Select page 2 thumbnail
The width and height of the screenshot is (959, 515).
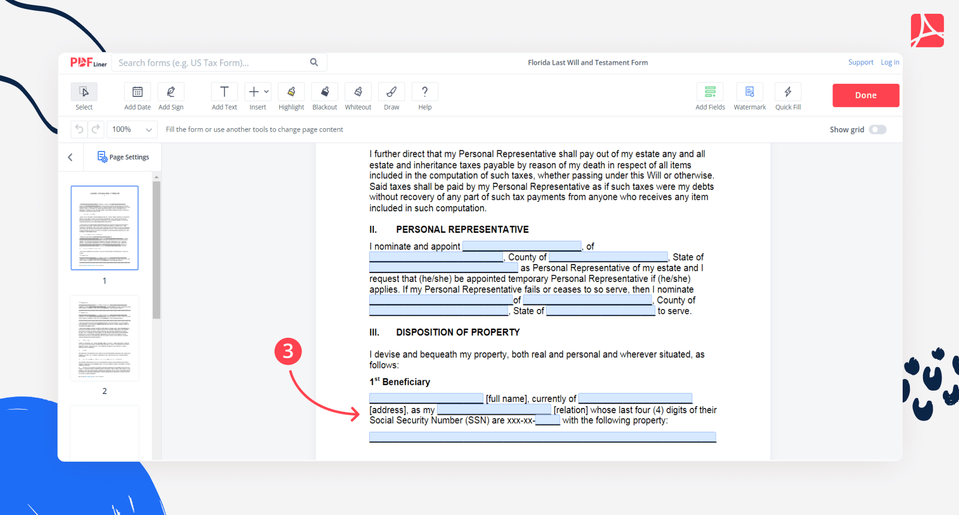pos(105,338)
